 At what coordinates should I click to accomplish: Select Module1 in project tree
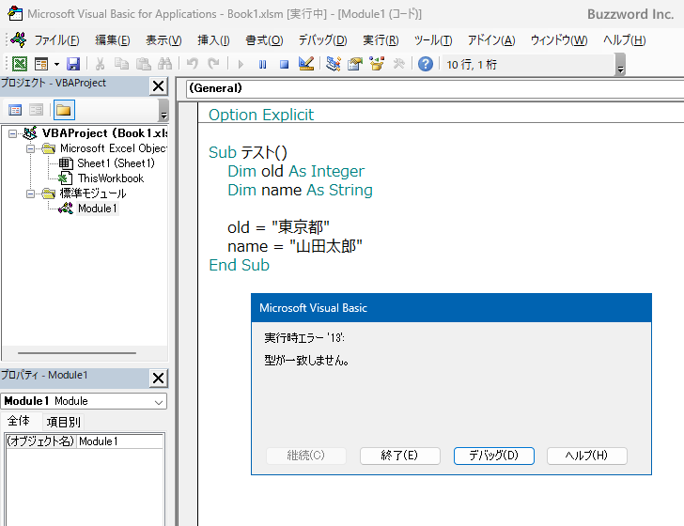(98, 209)
